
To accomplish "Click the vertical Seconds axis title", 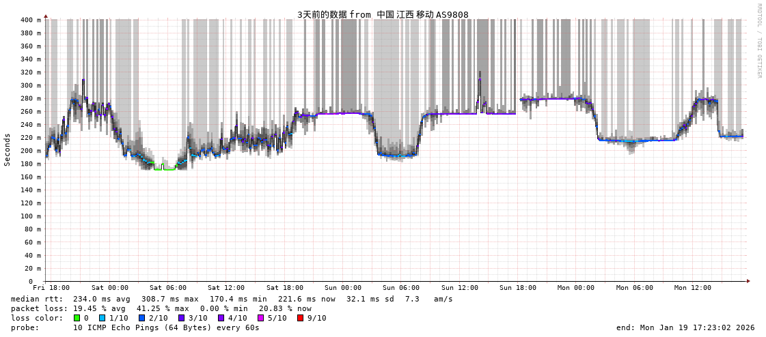I will tap(8, 149).
